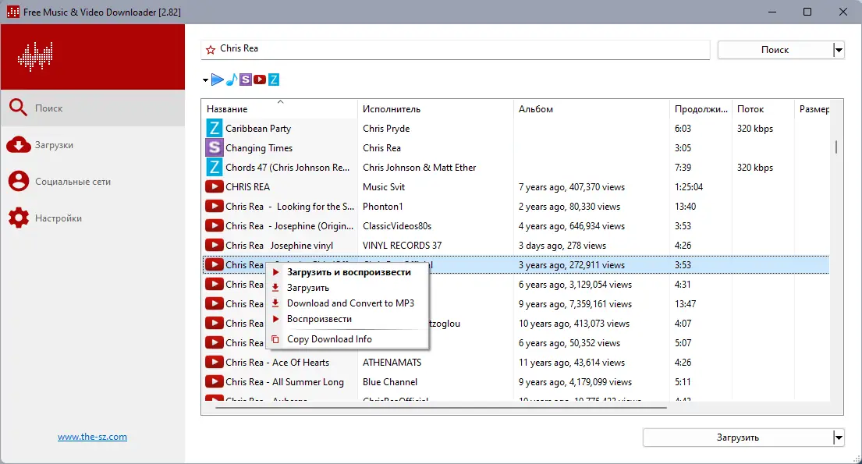The image size is (862, 464).
Task: Click YouTube icon of Ace Of Hearts row
Action: click(x=214, y=362)
